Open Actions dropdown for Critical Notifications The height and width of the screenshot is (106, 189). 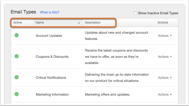pos(165,77)
